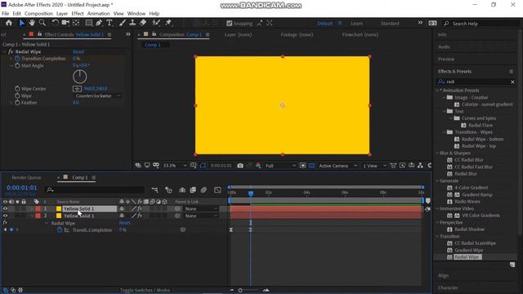Open the Full resolution dropdown
The width and height of the screenshot is (523, 294).
(x=280, y=166)
